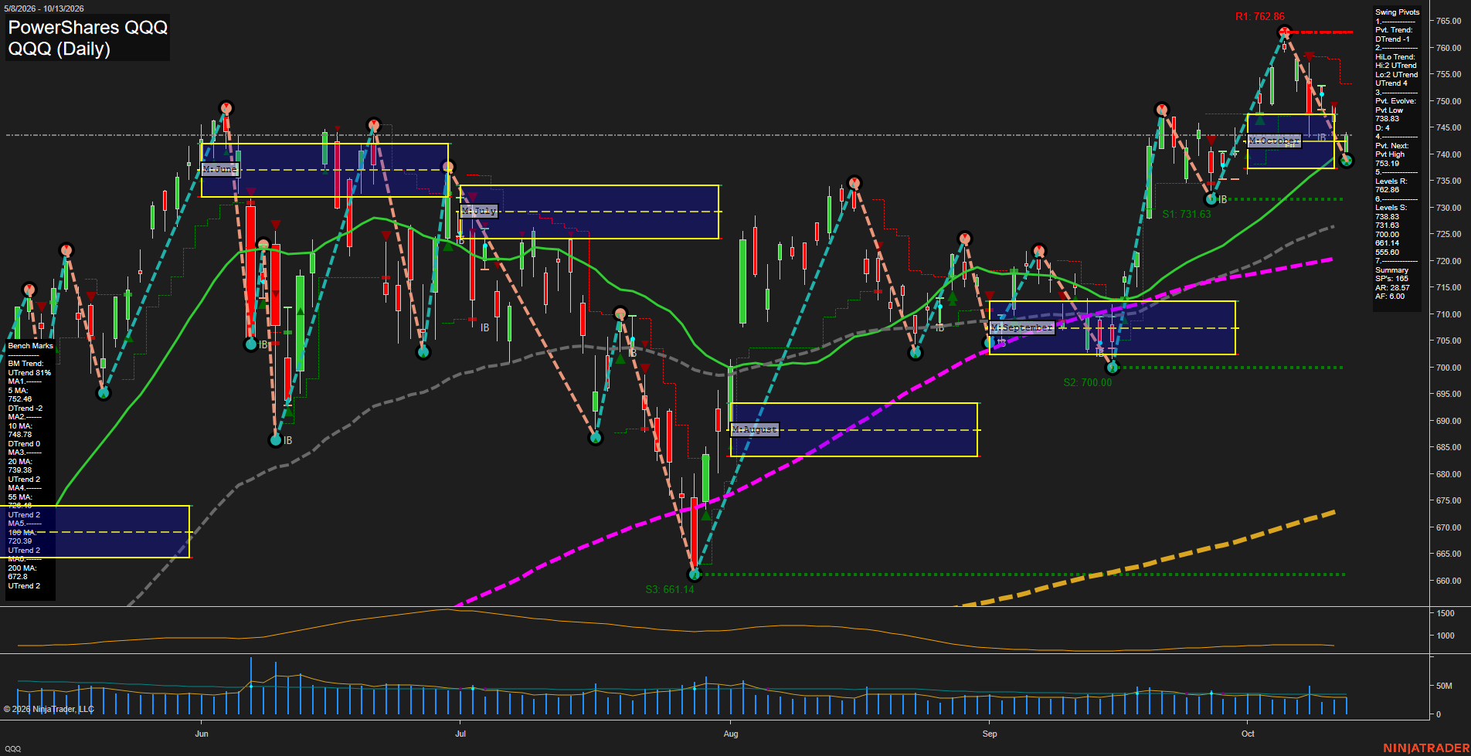
Task: Open the QQQ tab at bottom left
Action: coord(12,749)
